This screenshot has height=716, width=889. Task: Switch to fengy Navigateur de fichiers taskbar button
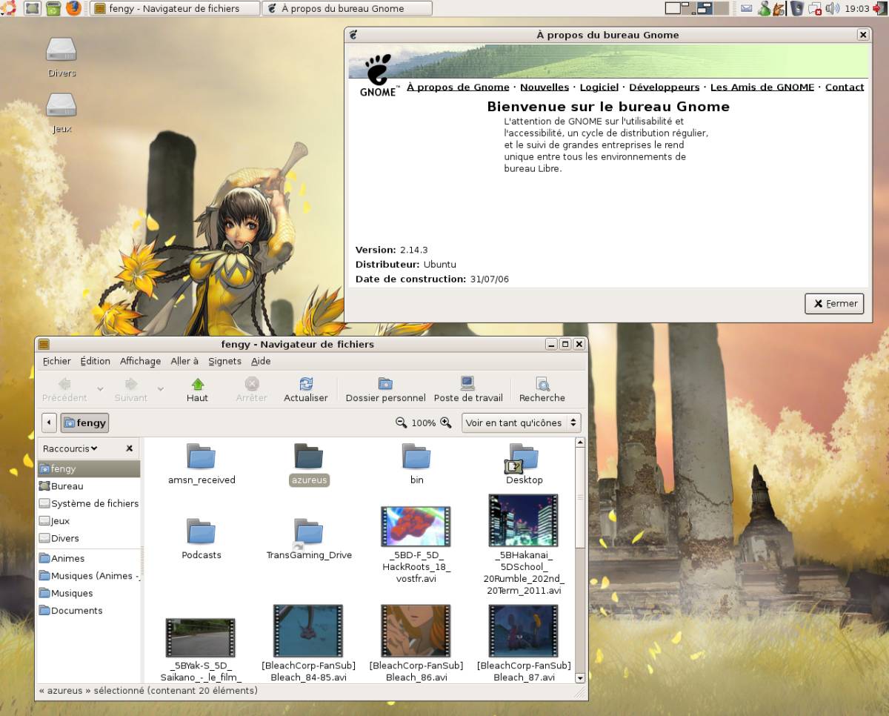point(175,9)
